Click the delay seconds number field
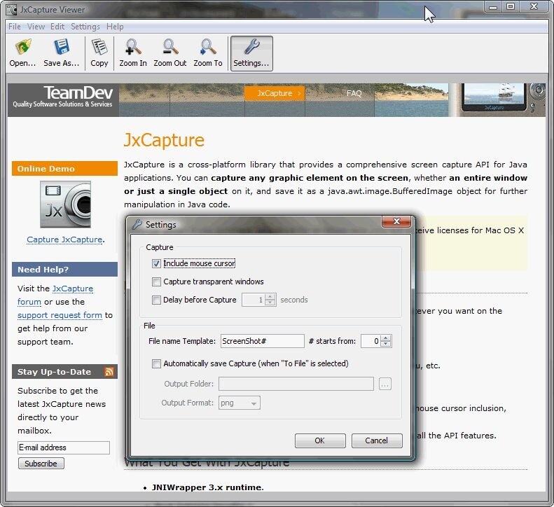554x507 pixels. pos(254,300)
